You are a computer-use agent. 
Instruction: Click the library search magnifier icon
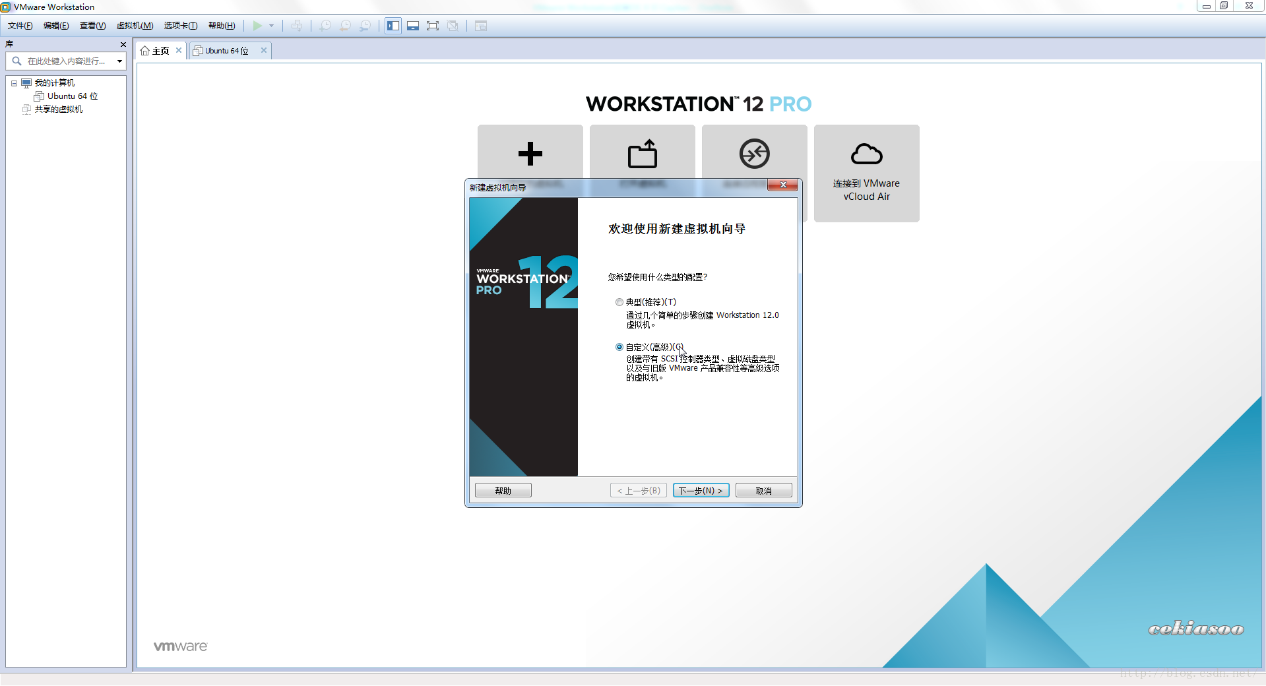point(17,61)
